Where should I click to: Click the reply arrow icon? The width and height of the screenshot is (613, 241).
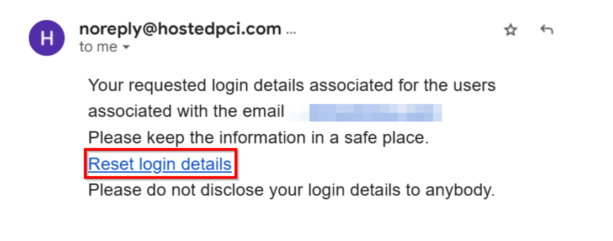tap(547, 30)
